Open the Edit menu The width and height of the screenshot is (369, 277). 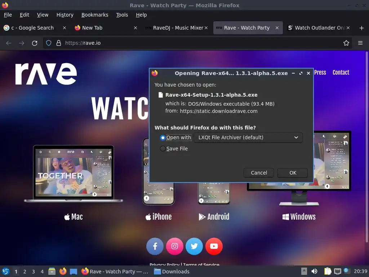pyautogui.click(x=25, y=15)
